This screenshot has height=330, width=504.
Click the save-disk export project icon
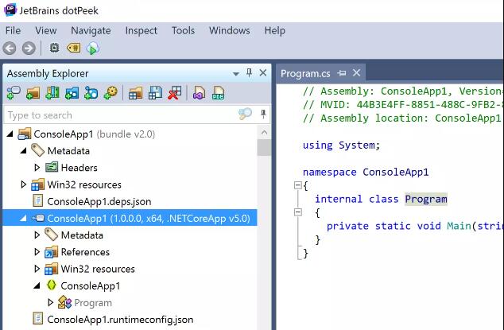click(x=156, y=94)
